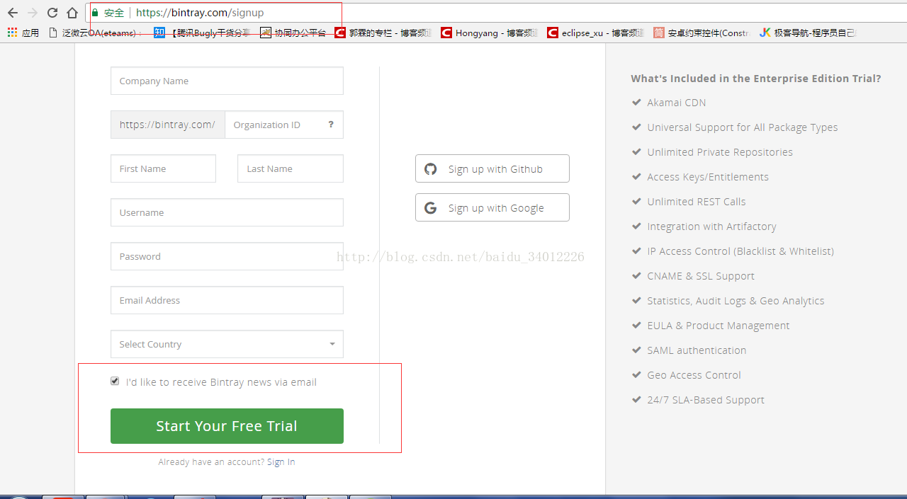Click the address bar showing bintray.com/signup
The width and height of the screenshot is (907, 499).
[x=496, y=13]
